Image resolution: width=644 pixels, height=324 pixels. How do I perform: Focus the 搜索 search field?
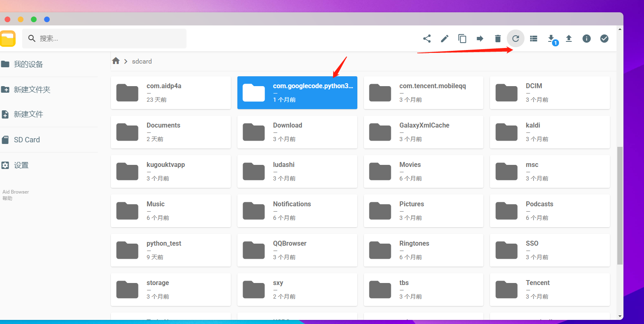pos(104,39)
